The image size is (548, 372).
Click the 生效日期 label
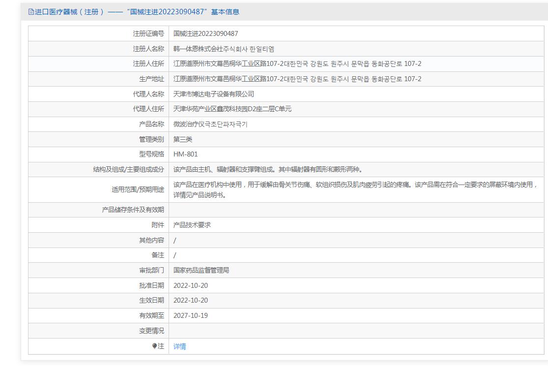(x=151, y=300)
